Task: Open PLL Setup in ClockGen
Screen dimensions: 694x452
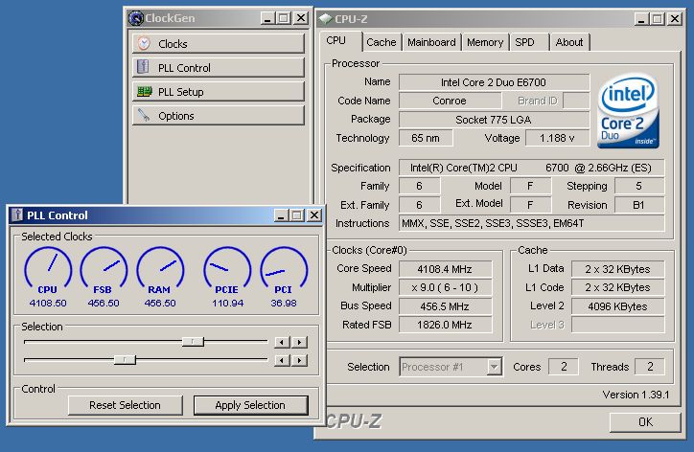Action: 219,92
